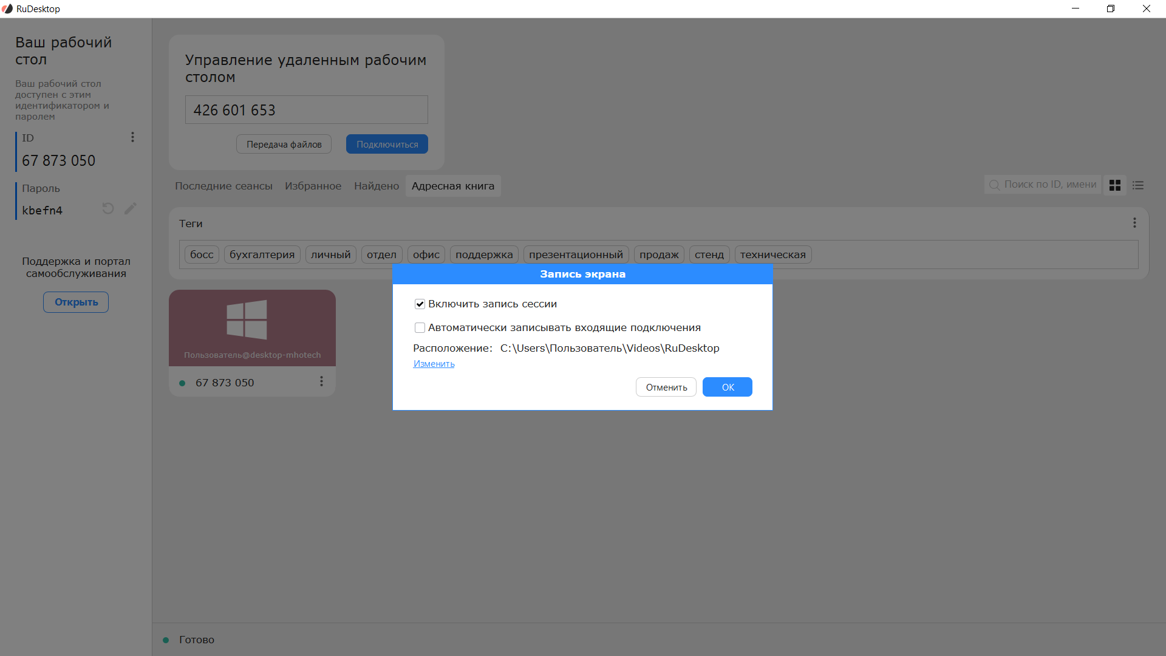Click the 'Отменить' button
This screenshot has width=1166, height=656.
click(x=666, y=387)
